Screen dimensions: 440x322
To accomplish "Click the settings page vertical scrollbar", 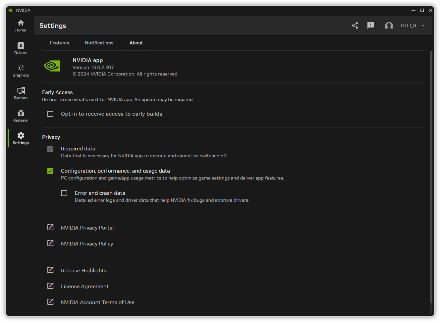I will click(x=431, y=177).
